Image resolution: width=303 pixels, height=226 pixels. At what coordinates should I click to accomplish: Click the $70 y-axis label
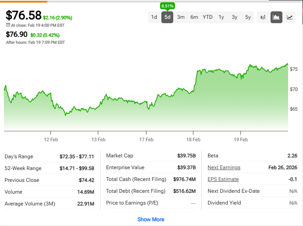pyautogui.click(x=294, y=89)
